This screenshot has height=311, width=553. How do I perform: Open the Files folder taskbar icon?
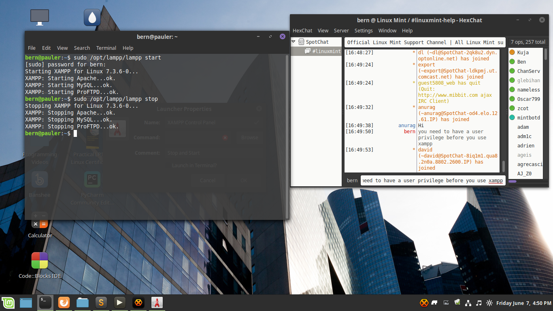pyautogui.click(x=83, y=302)
